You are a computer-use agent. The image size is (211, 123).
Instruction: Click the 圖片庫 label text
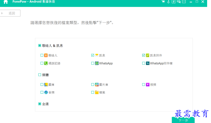(x=104, y=85)
